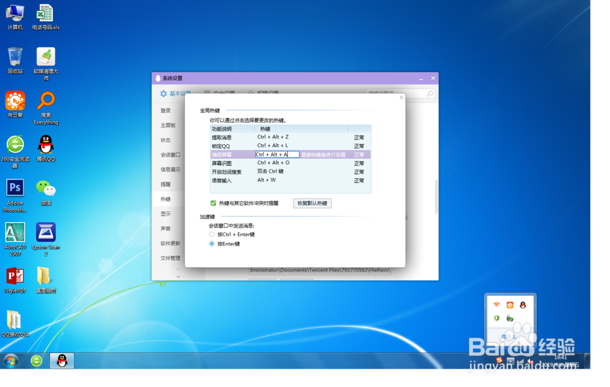Image resolution: width=610 pixels, height=387 pixels.
Task: Open the 文件管理 settings section
Action: (x=170, y=259)
